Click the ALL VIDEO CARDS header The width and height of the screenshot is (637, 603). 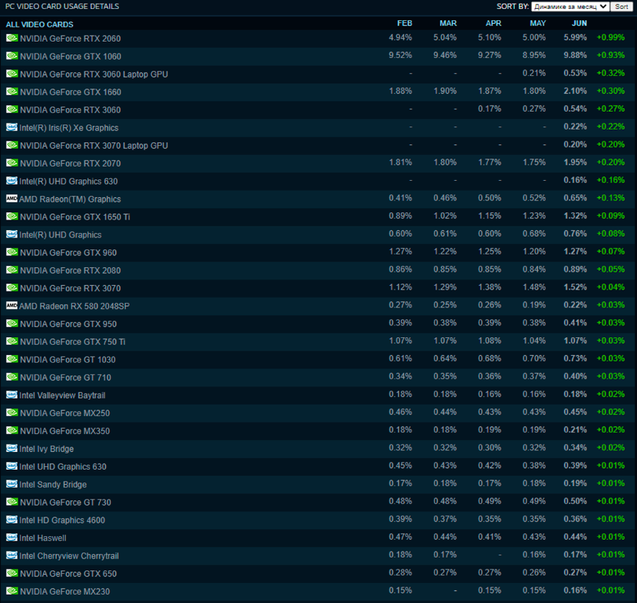(x=39, y=25)
